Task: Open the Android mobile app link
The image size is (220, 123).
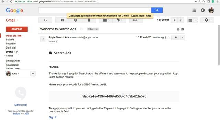Action: (x=16, y=113)
